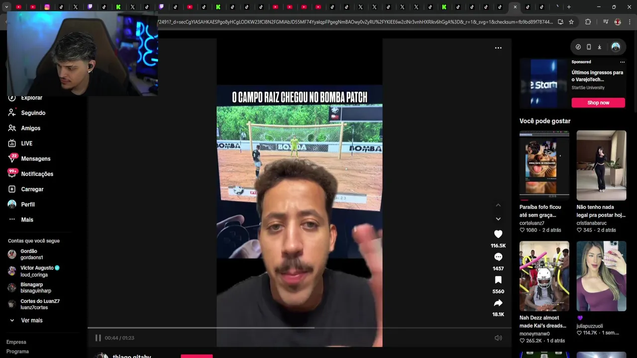Open the three-dots video options menu
This screenshot has width=637, height=358.
[x=498, y=48]
